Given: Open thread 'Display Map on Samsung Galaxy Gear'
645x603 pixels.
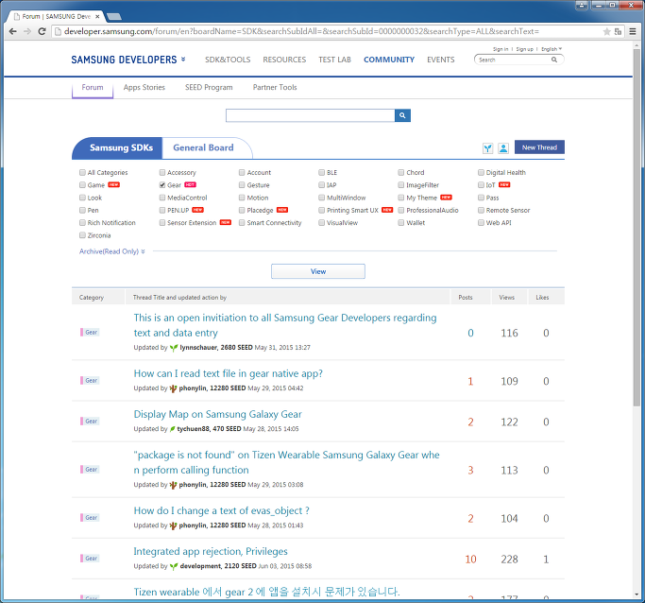Looking at the screenshot, I should (x=217, y=415).
